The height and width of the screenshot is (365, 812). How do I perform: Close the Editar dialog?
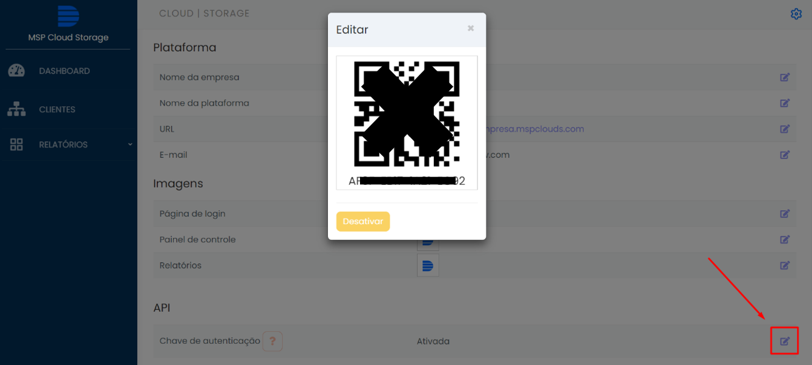471,28
